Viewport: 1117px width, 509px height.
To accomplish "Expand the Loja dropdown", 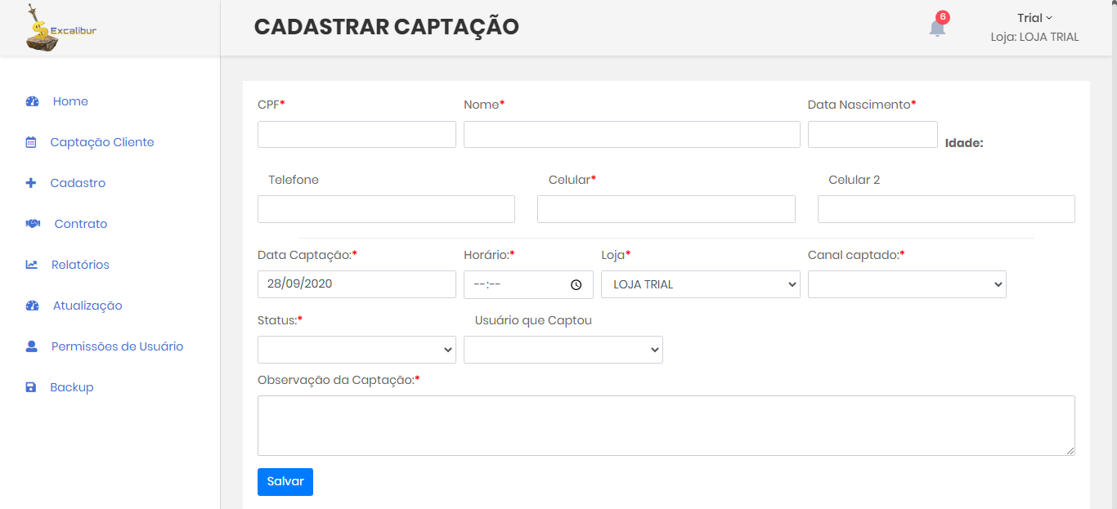I will (x=700, y=285).
